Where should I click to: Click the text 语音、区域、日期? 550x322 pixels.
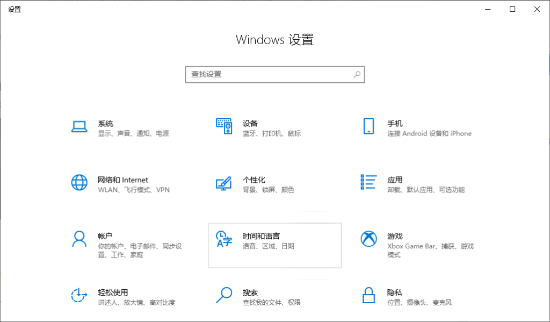[x=269, y=246]
